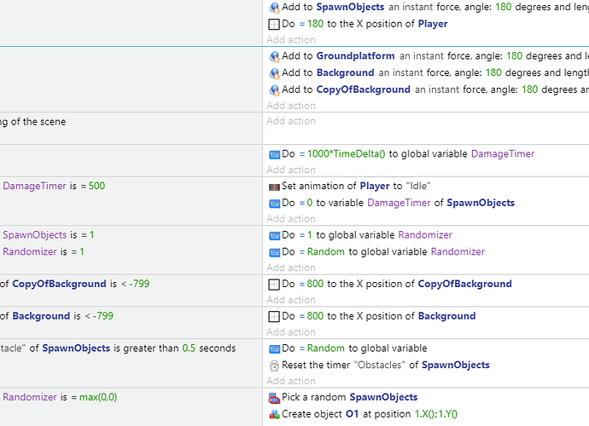Select action text Do = 1 to global variable Randomizer
The height and width of the screenshot is (426, 589).
coord(367,235)
